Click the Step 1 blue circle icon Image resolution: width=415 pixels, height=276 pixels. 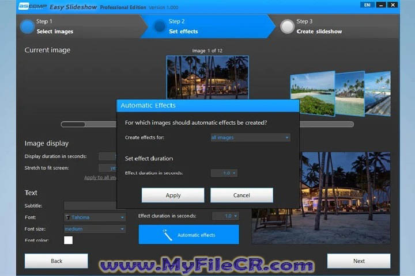pyautogui.click(x=27, y=26)
